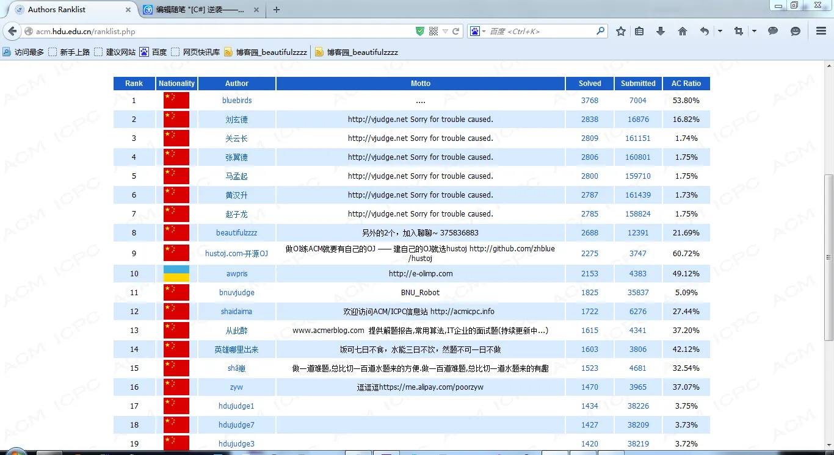Focus the 百度 search input field
The height and width of the screenshot is (455, 834).
pos(540,31)
